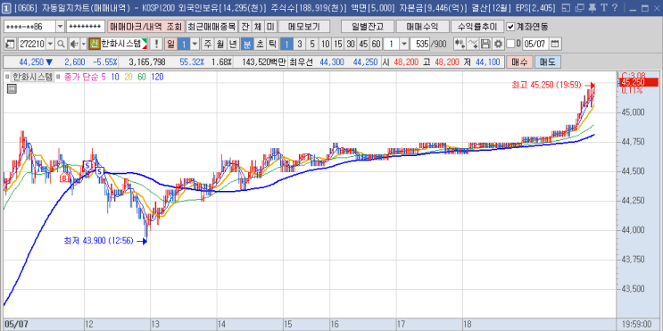Select the 초 second chart toggle

click(x=260, y=44)
